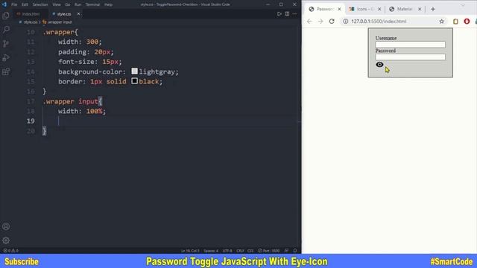Viewport: 477px width, 268px height.
Task: Split the editor right
Action: [287, 14]
